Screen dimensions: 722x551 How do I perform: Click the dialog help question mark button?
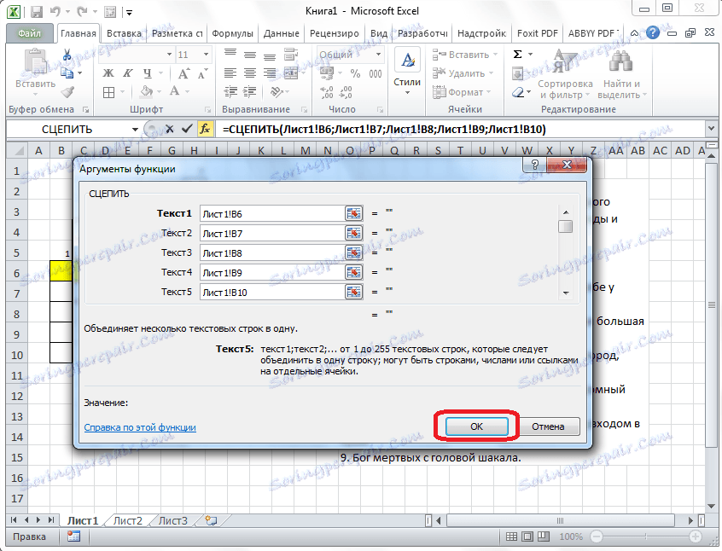click(x=534, y=165)
